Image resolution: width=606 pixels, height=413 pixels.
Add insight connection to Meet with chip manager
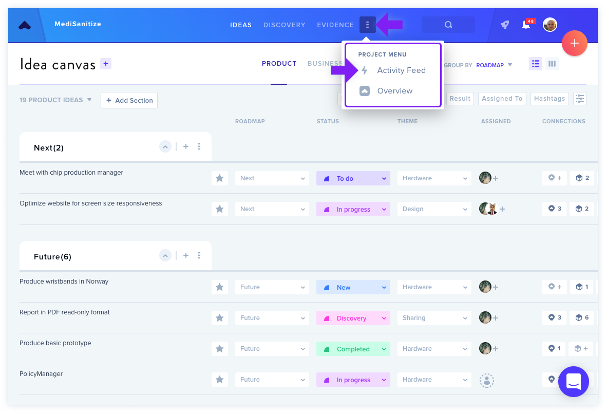point(555,178)
